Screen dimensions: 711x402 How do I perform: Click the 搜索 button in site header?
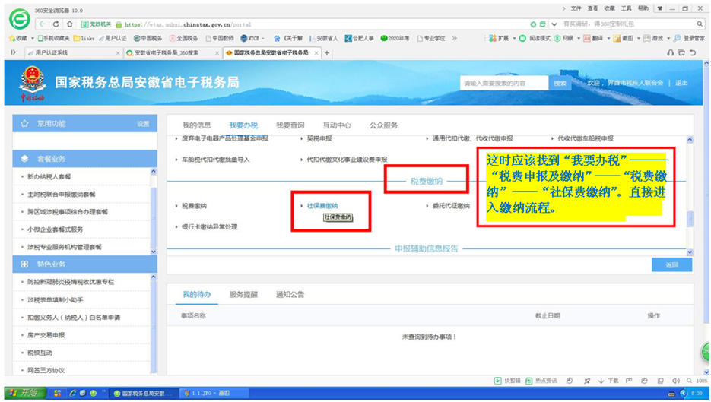coord(560,84)
